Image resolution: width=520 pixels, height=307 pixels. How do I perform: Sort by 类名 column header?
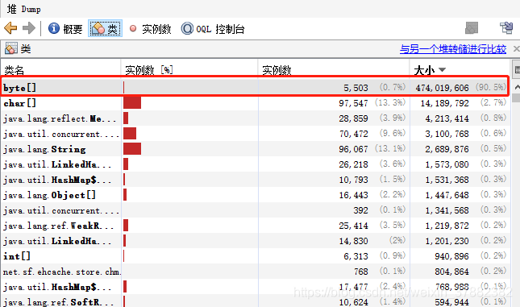61,69
